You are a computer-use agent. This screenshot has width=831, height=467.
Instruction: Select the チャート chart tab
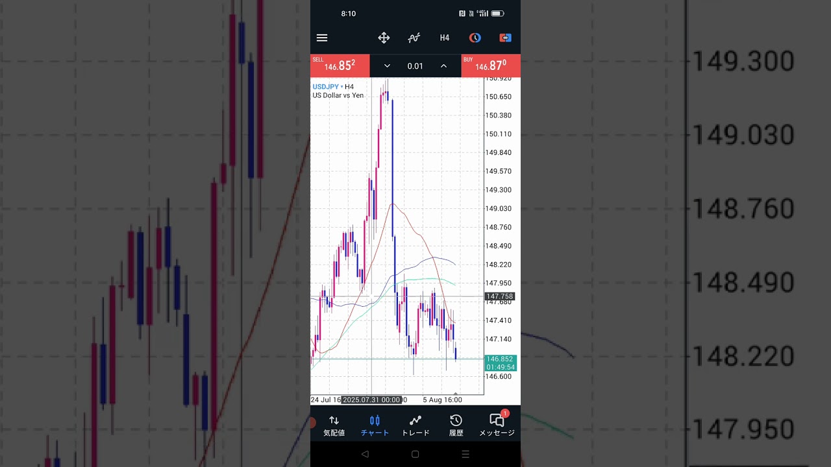[375, 425]
